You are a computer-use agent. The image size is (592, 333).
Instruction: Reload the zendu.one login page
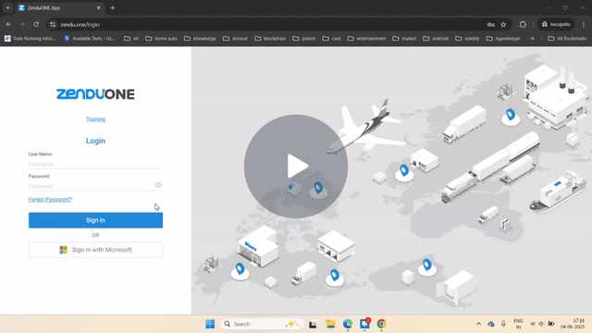tap(36, 24)
